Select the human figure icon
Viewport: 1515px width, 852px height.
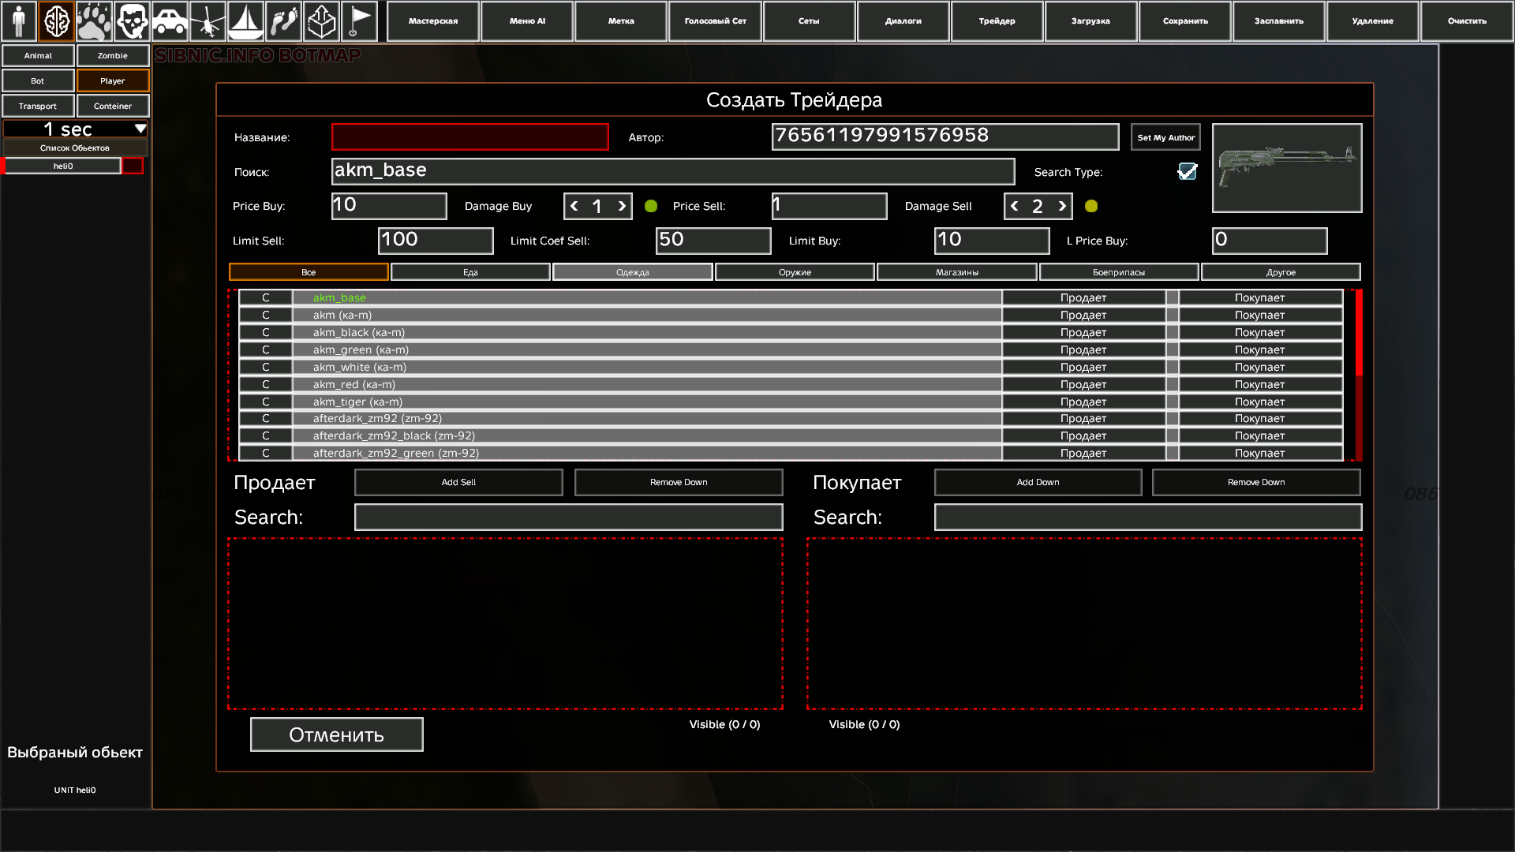[x=19, y=21]
